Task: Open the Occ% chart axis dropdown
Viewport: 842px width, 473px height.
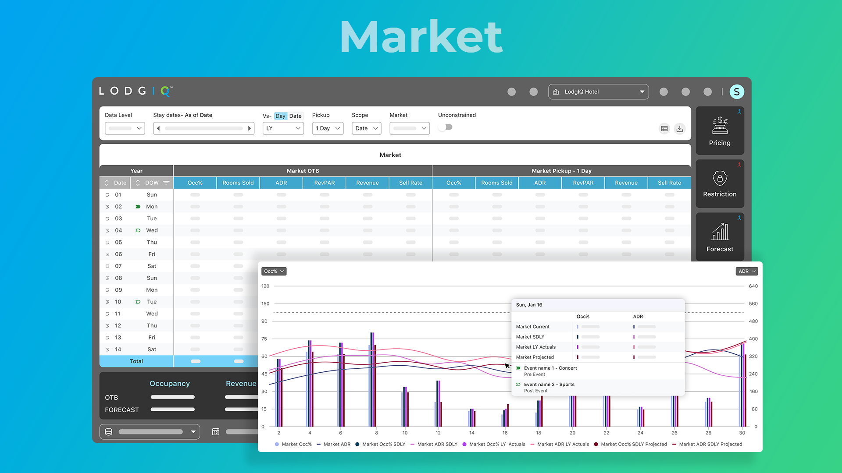Action: click(274, 272)
